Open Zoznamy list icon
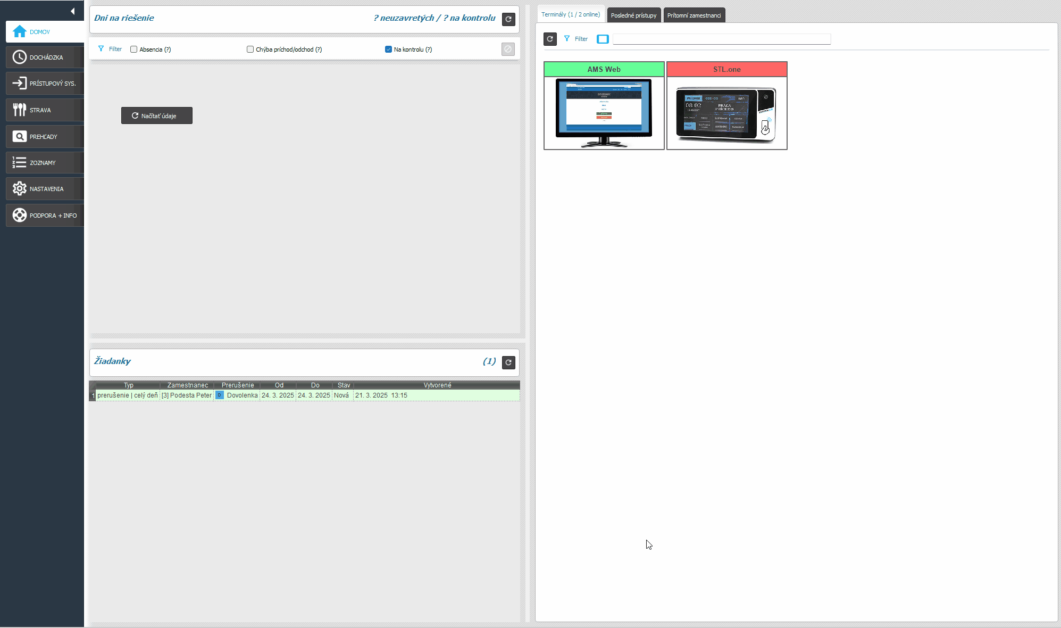Image resolution: width=1061 pixels, height=628 pixels. click(20, 162)
